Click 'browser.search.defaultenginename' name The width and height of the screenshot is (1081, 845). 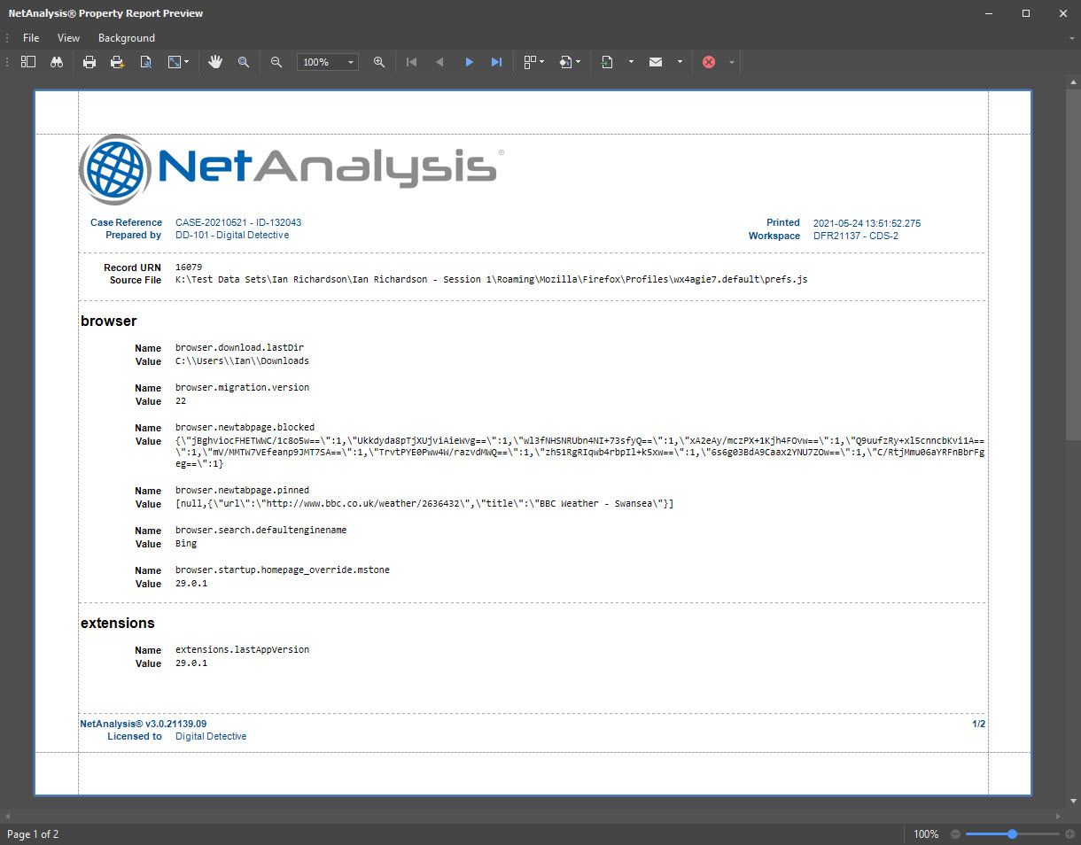pyautogui.click(x=261, y=530)
